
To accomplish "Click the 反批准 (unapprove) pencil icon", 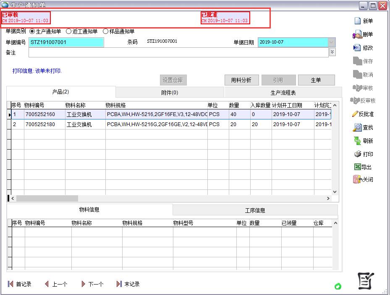I will pyautogui.click(x=355, y=114).
